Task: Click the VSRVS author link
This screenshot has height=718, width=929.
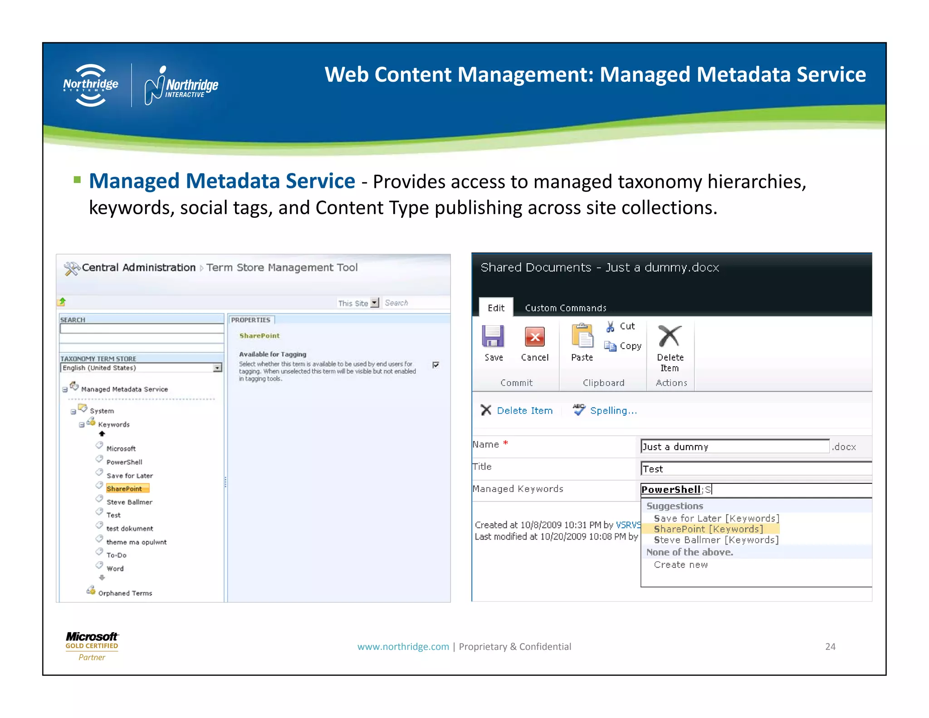Action: click(628, 525)
